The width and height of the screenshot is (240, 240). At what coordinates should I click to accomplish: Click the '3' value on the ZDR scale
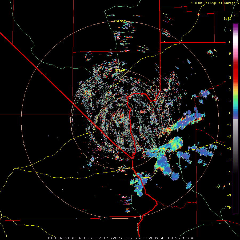pos(230,77)
